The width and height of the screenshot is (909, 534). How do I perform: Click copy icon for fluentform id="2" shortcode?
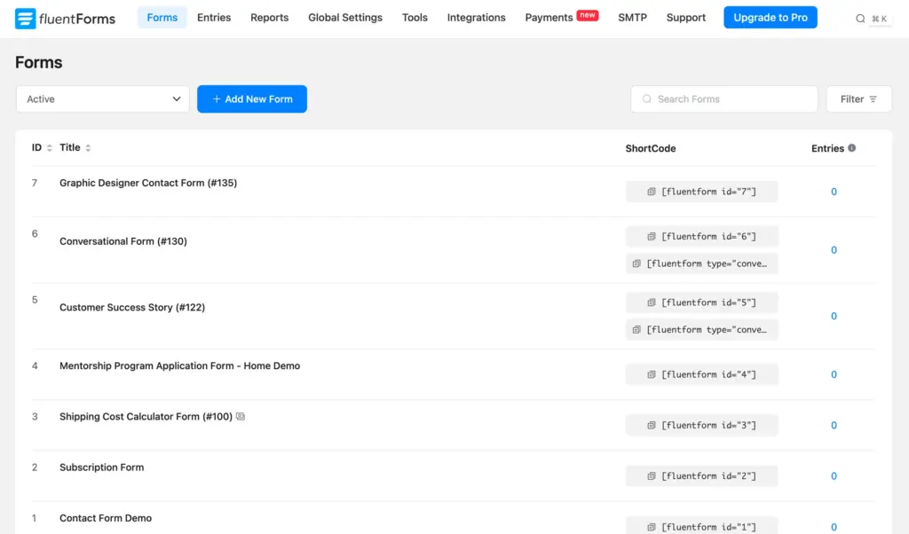pos(652,476)
